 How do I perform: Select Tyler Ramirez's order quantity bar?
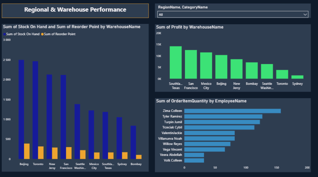pos(223,116)
